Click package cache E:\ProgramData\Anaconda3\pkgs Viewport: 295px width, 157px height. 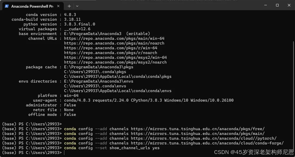[99, 67]
